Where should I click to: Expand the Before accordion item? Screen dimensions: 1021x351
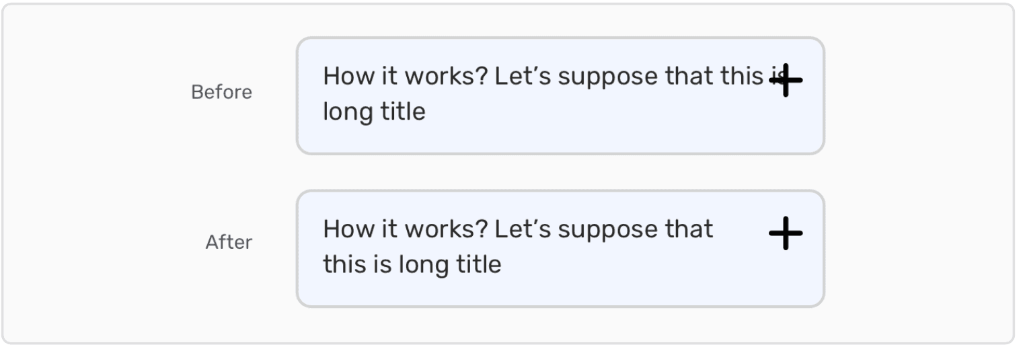pos(560,95)
